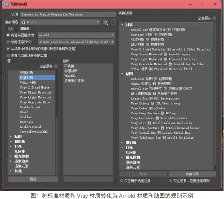This screenshot has height=199, width=224.
Task: Select rule 标准材质 到 物理材质
Action: point(147,39)
